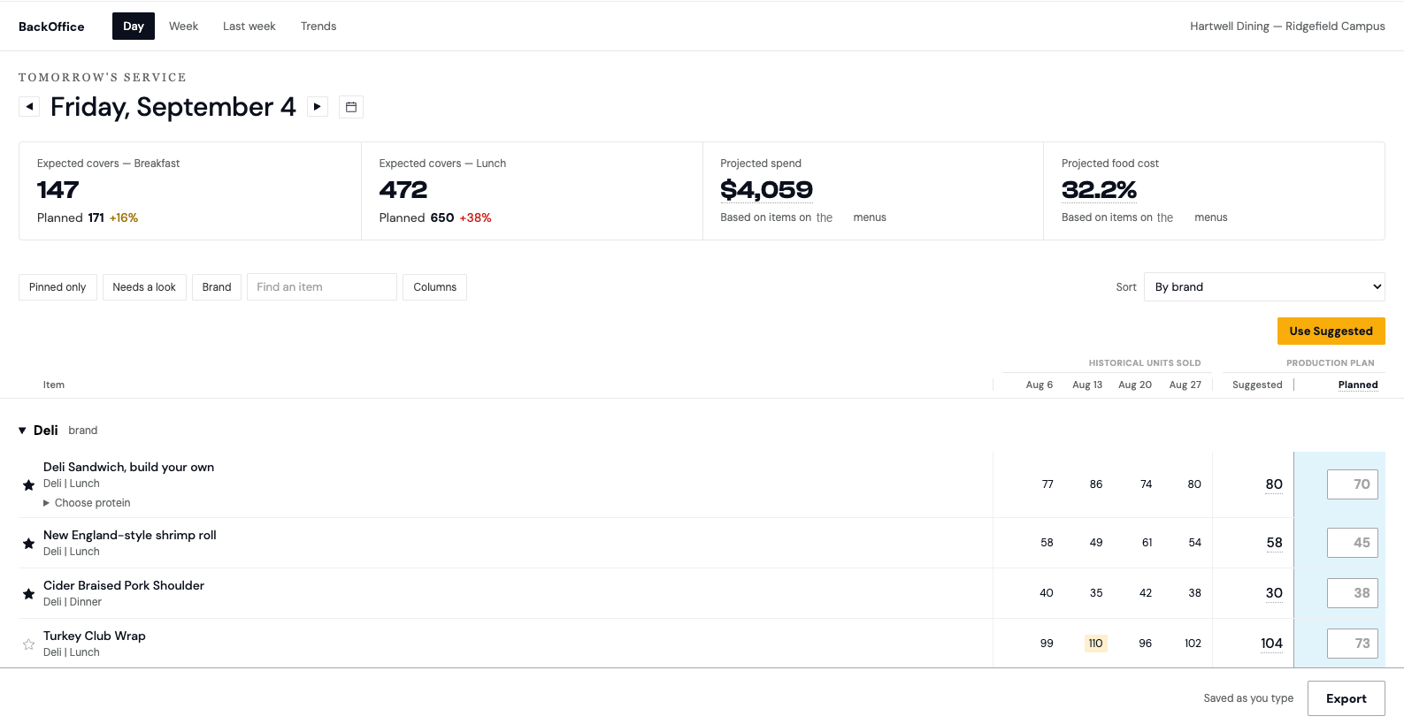The image size is (1404, 724).
Task: Click the BackOffice logo link
Action: (51, 27)
